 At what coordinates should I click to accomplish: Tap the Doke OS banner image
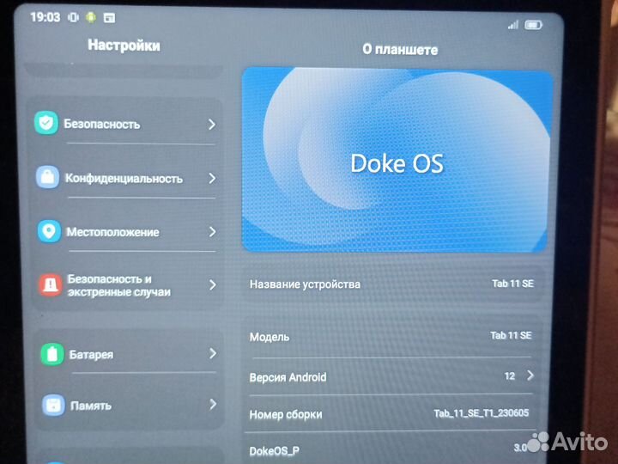tap(396, 160)
